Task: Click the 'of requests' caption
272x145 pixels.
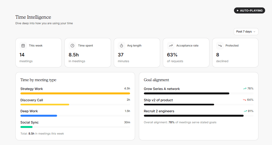Action: (175, 61)
